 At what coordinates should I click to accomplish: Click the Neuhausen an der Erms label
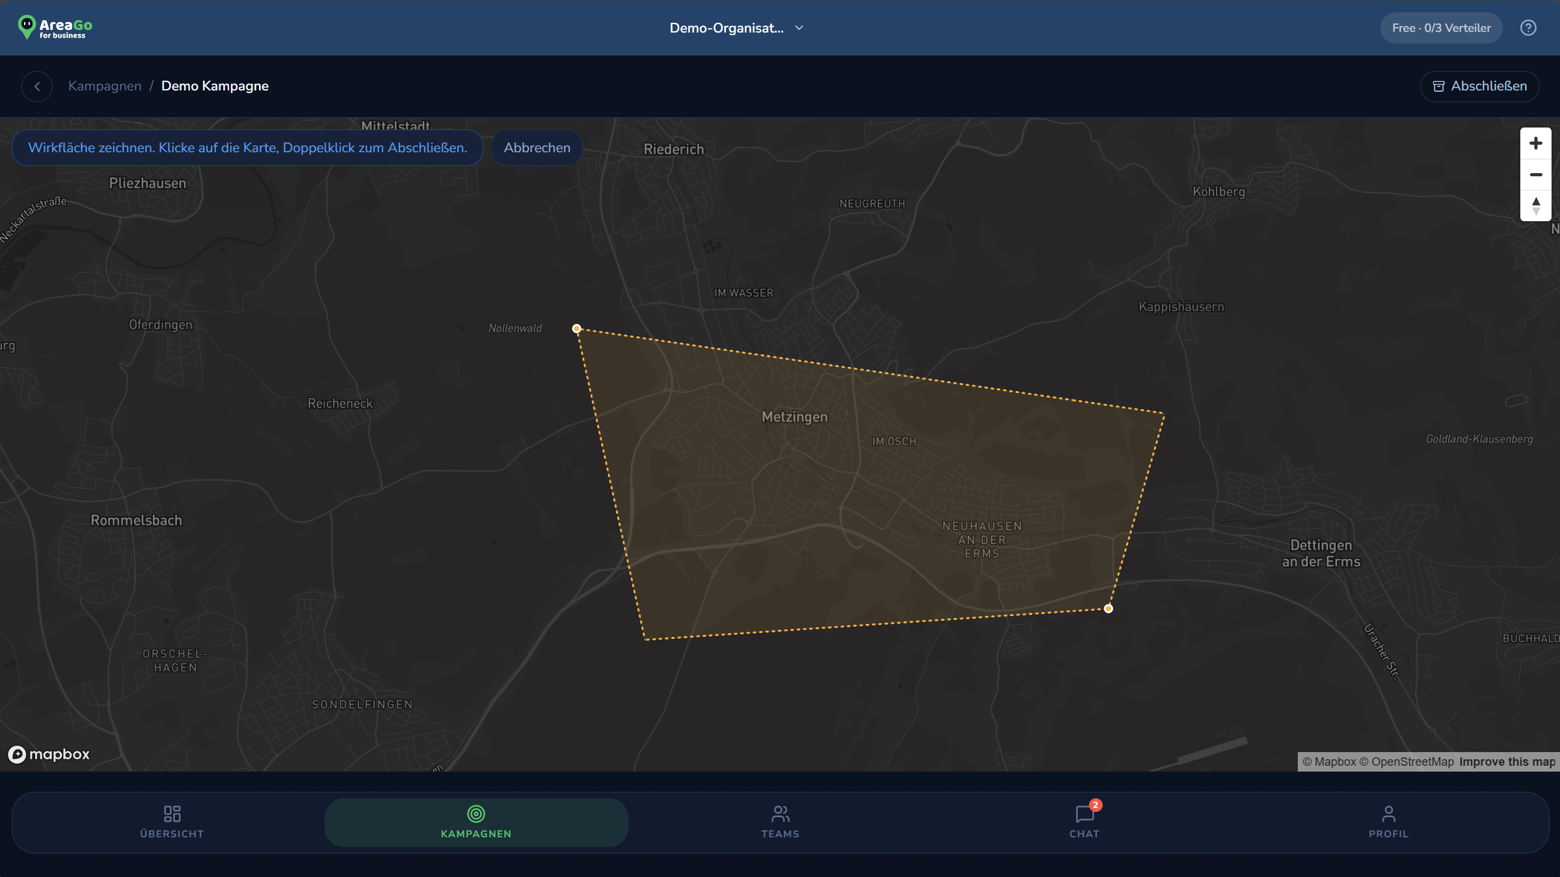pyautogui.click(x=982, y=540)
